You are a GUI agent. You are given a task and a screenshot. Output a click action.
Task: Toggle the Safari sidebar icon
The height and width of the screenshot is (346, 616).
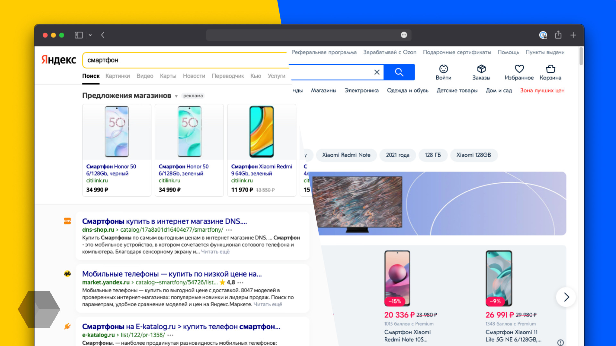pyautogui.click(x=79, y=35)
